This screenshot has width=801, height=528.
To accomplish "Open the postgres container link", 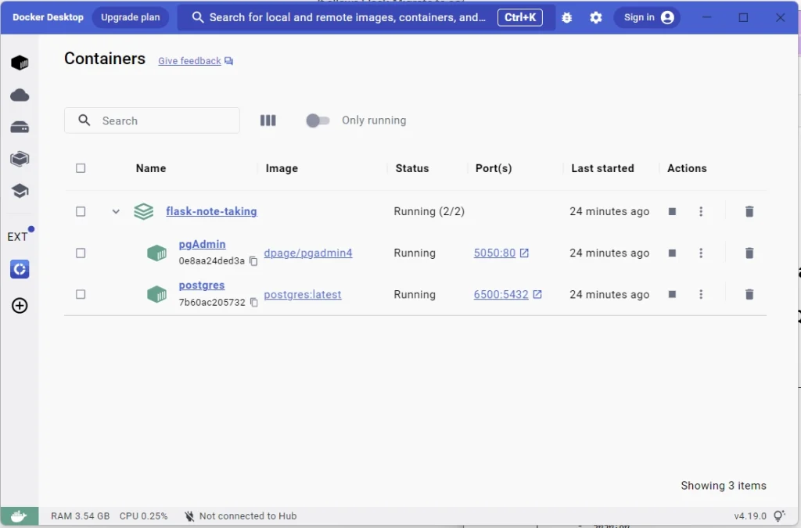I will click(202, 285).
